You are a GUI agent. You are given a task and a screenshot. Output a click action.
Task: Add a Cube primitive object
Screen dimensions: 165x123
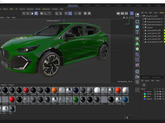tap(137, 27)
